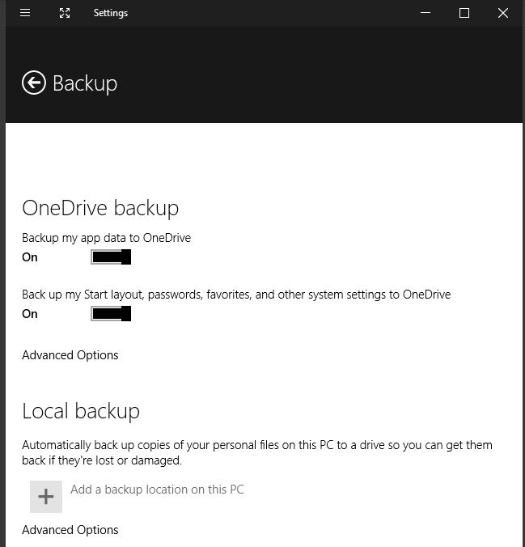Toggle off Backup my app data switch

pos(111,257)
